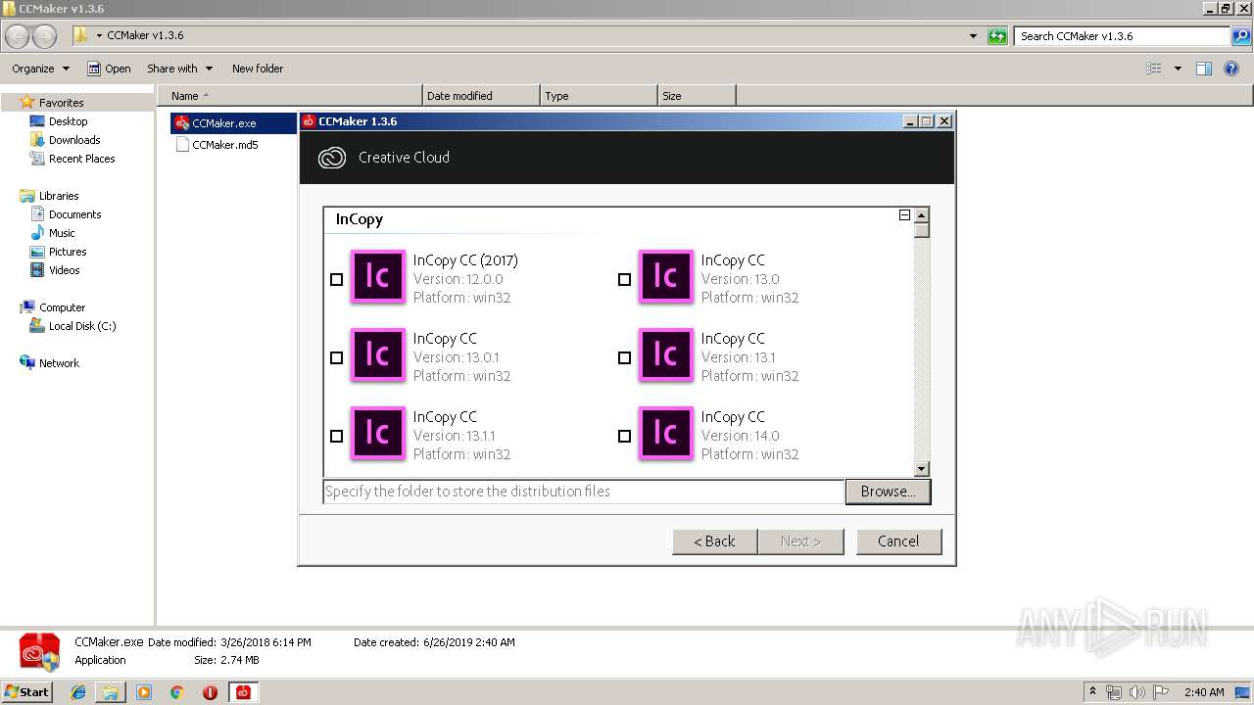Click the InCopy CC (2017) 12.0.0 app icon
The image size is (1254, 705).
click(377, 277)
